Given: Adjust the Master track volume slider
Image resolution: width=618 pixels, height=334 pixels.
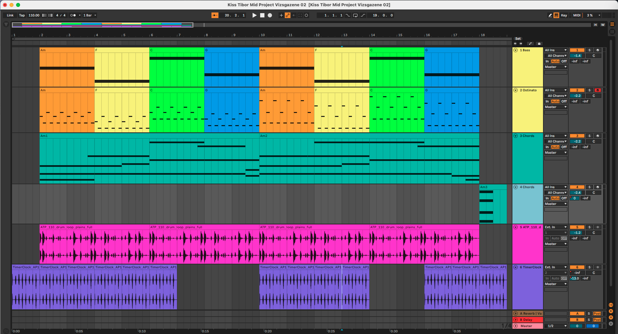Looking at the screenshot, I should tap(577, 326).
